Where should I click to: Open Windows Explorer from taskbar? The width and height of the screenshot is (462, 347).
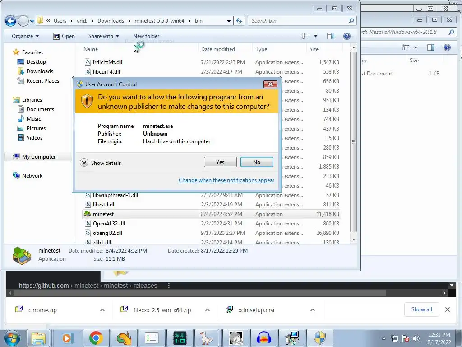38,338
